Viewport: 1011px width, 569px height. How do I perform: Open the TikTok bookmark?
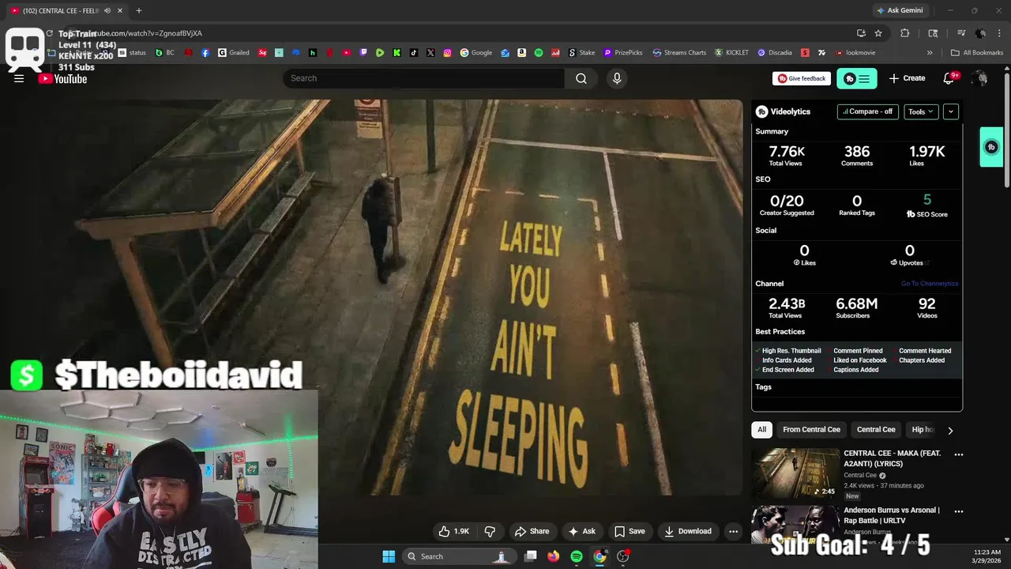[414, 53]
